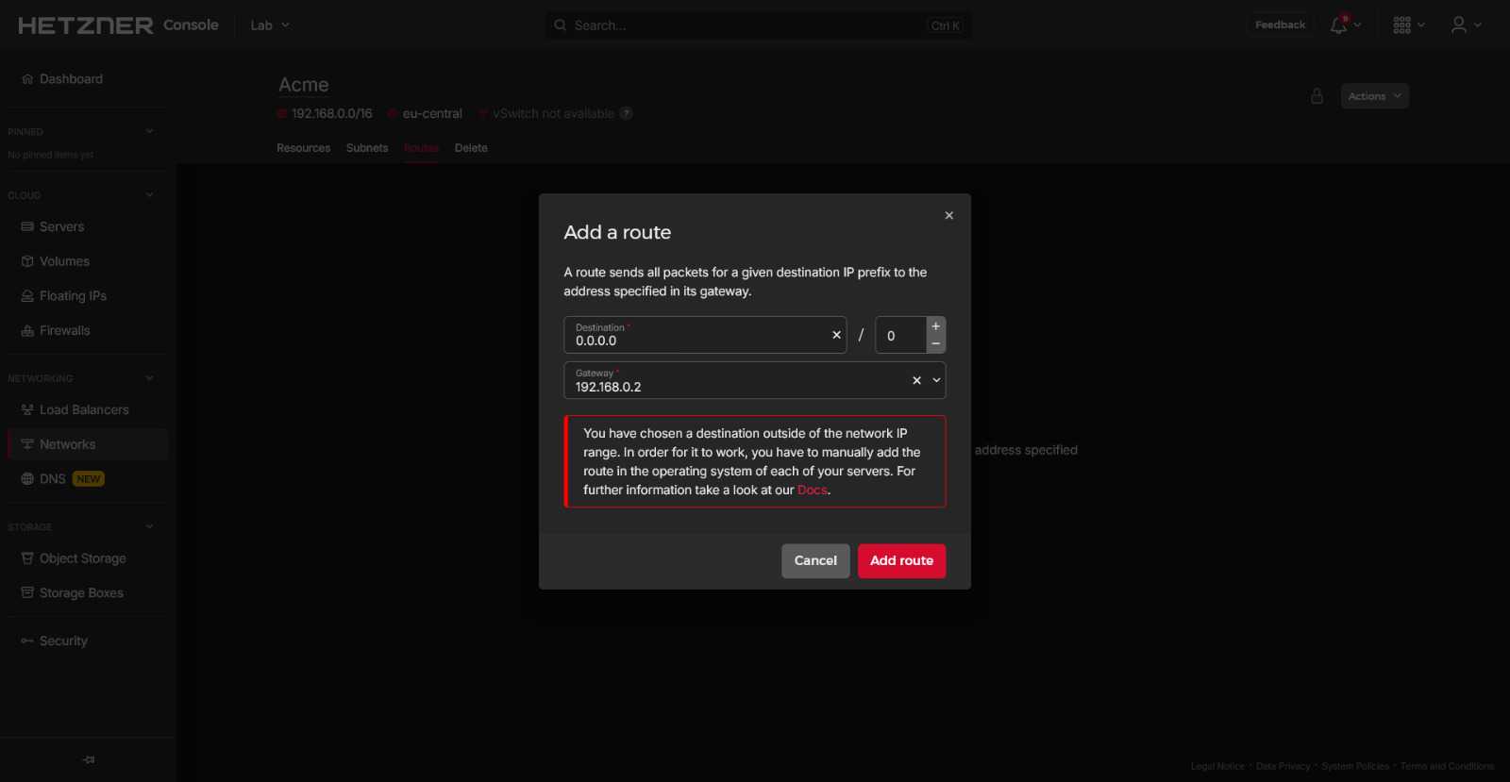Open the Lab project dropdown
This screenshot has height=782, width=1510.
tap(270, 25)
